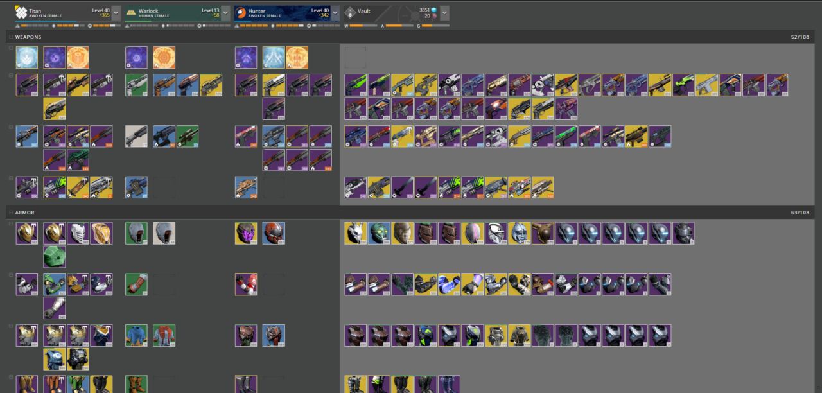Screen dimensions: 822x393
Task: Click Hunter's equipped heavy weapon
Action: [x=246, y=188]
